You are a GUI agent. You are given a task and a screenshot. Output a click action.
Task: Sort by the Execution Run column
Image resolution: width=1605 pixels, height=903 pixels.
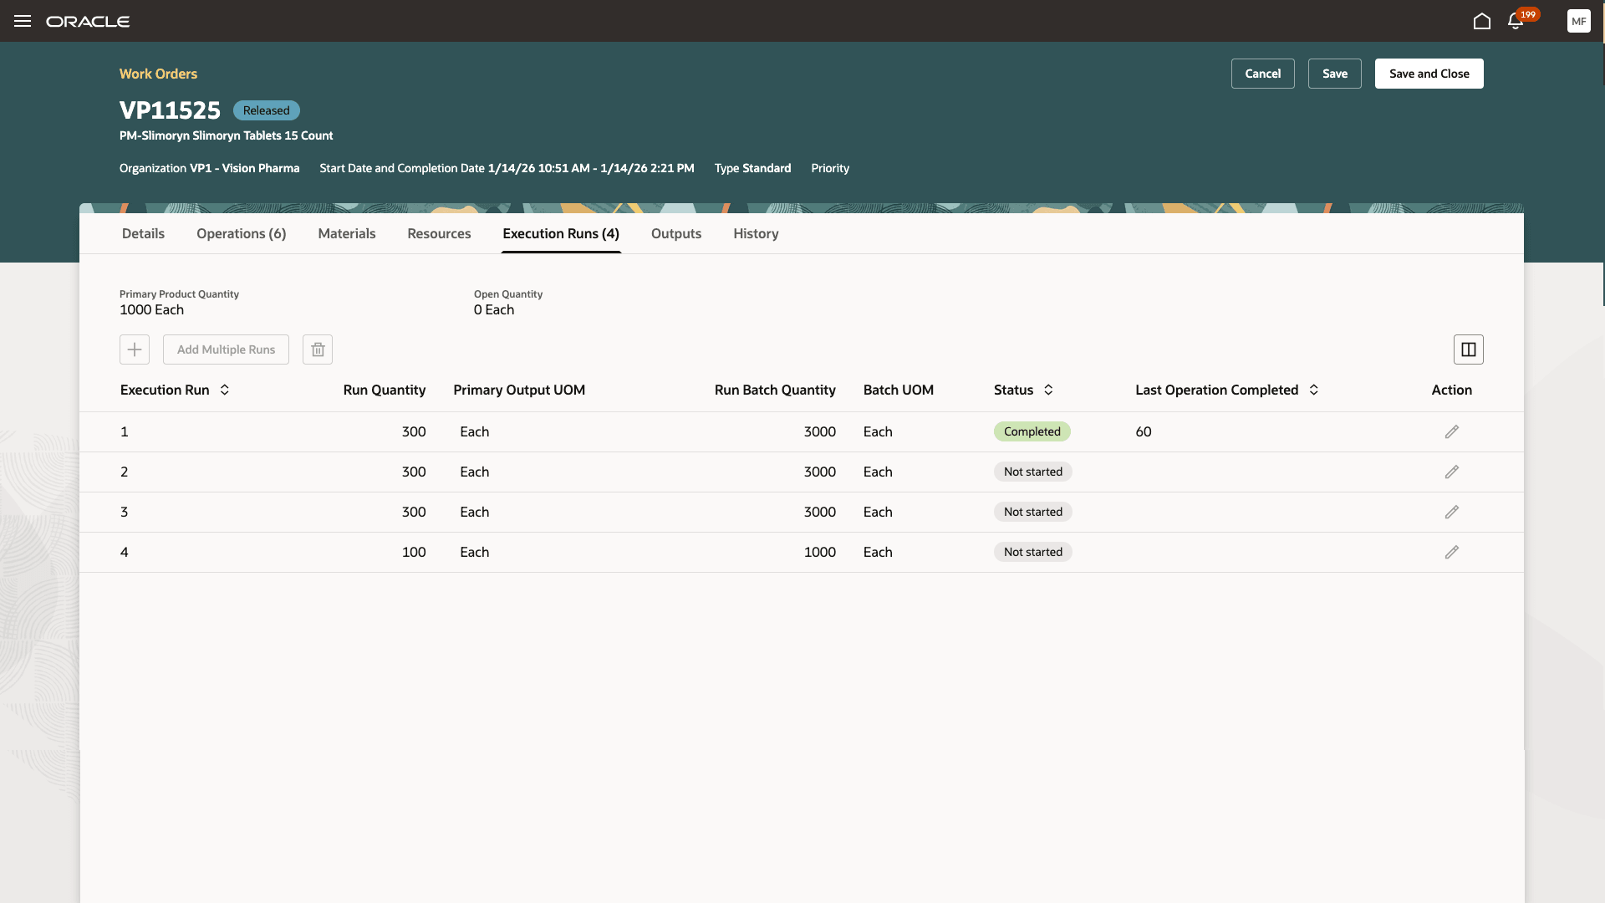[225, 390]
